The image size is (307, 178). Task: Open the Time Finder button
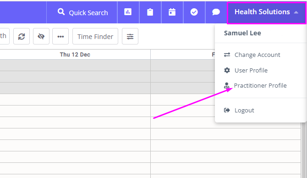[x=95, y=36]
